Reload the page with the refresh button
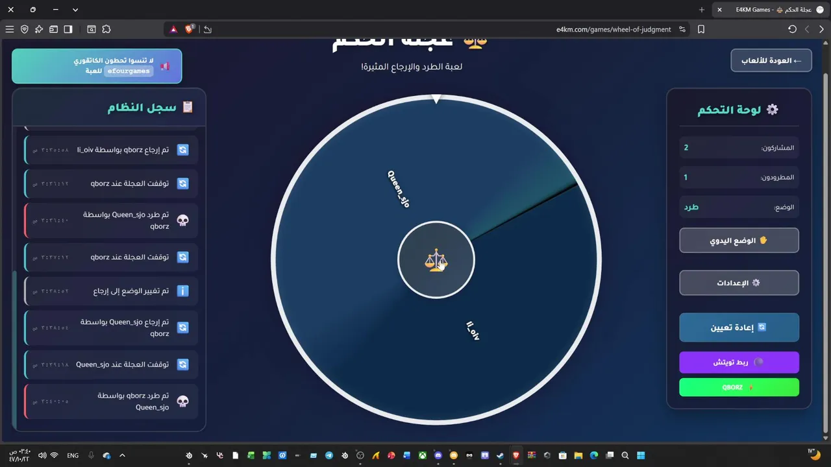The image size is (831, 467). click(x=792, y=29)
